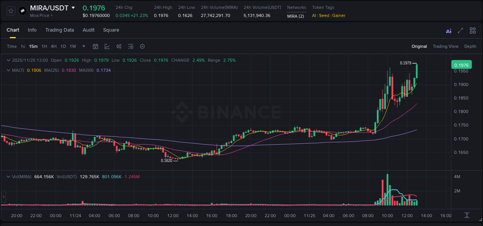Switch chart to Trading View mode

click(446, 46)
